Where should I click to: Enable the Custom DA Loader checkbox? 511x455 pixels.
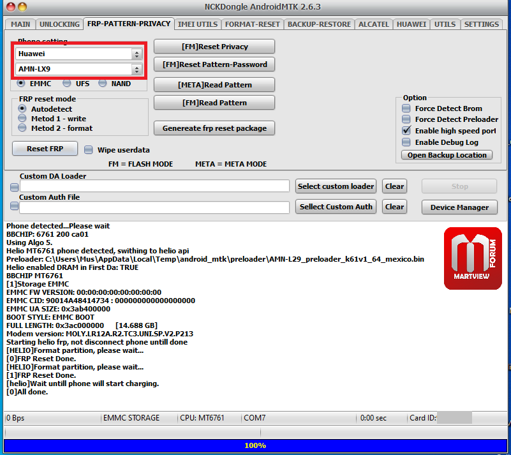click(14, 187)
